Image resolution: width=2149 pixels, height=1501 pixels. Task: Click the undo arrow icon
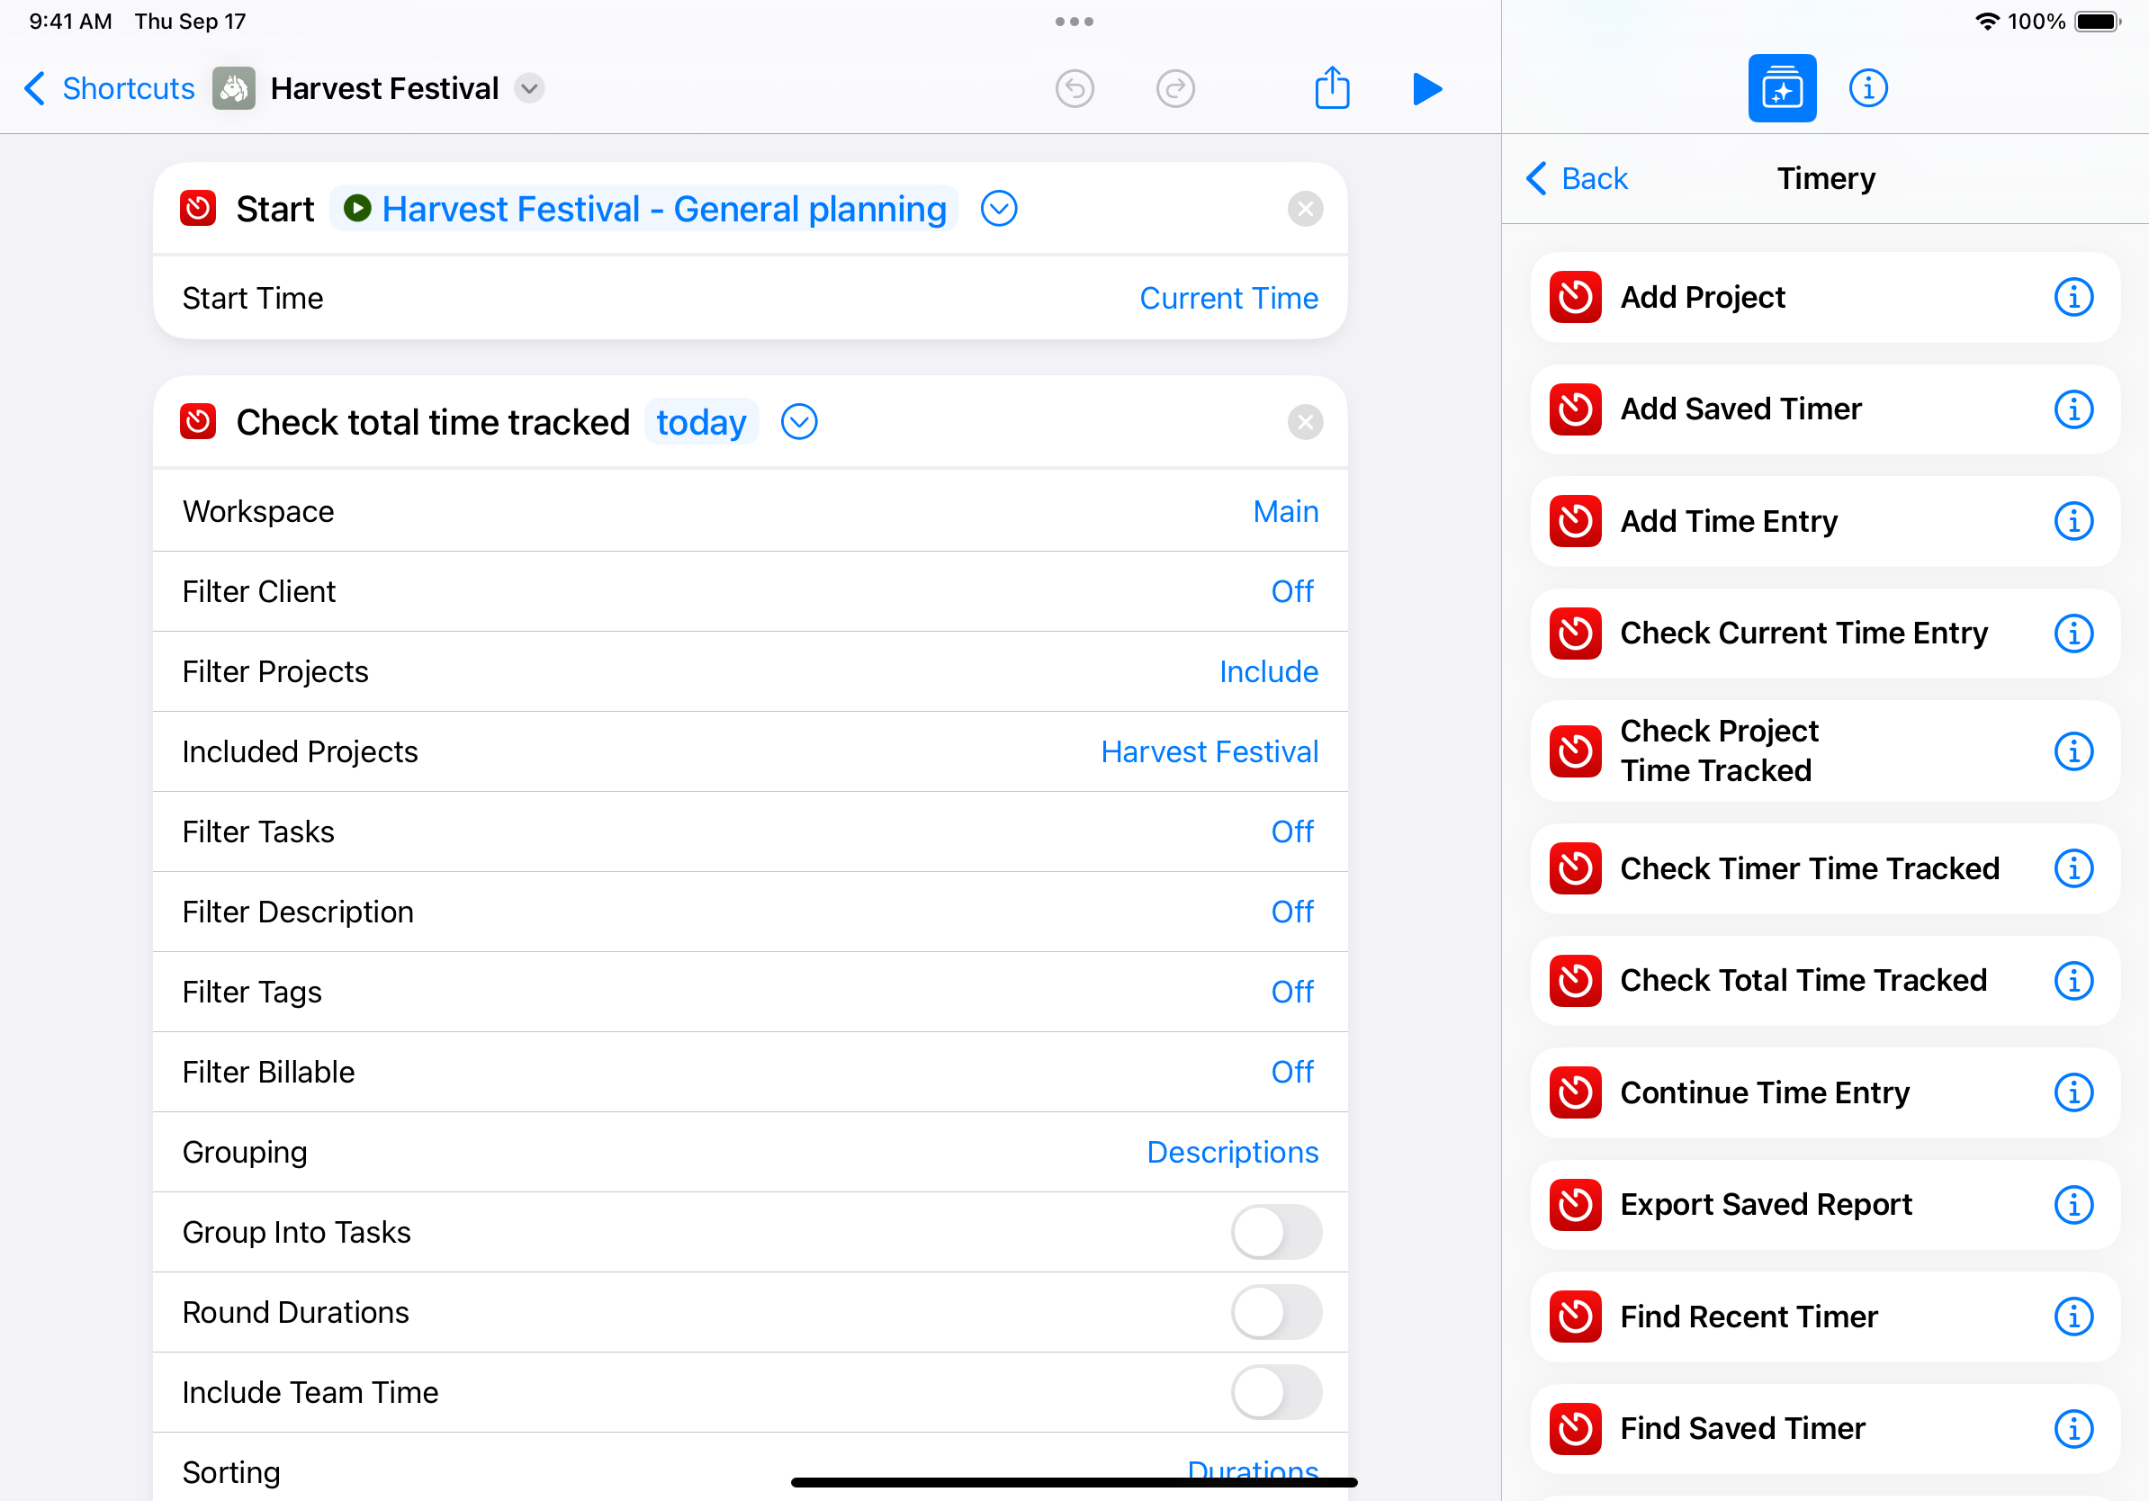(x=1074, y=89)
